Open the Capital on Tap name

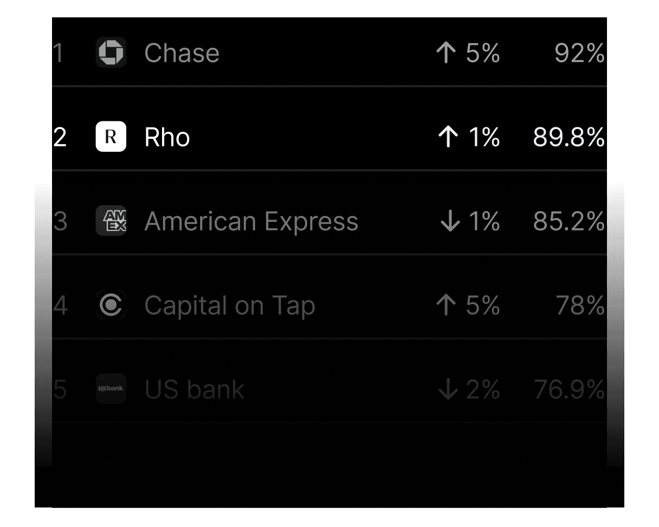(x=229, y=306)
